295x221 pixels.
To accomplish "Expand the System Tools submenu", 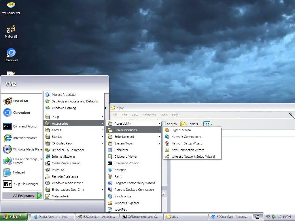I will coord(134,143).
